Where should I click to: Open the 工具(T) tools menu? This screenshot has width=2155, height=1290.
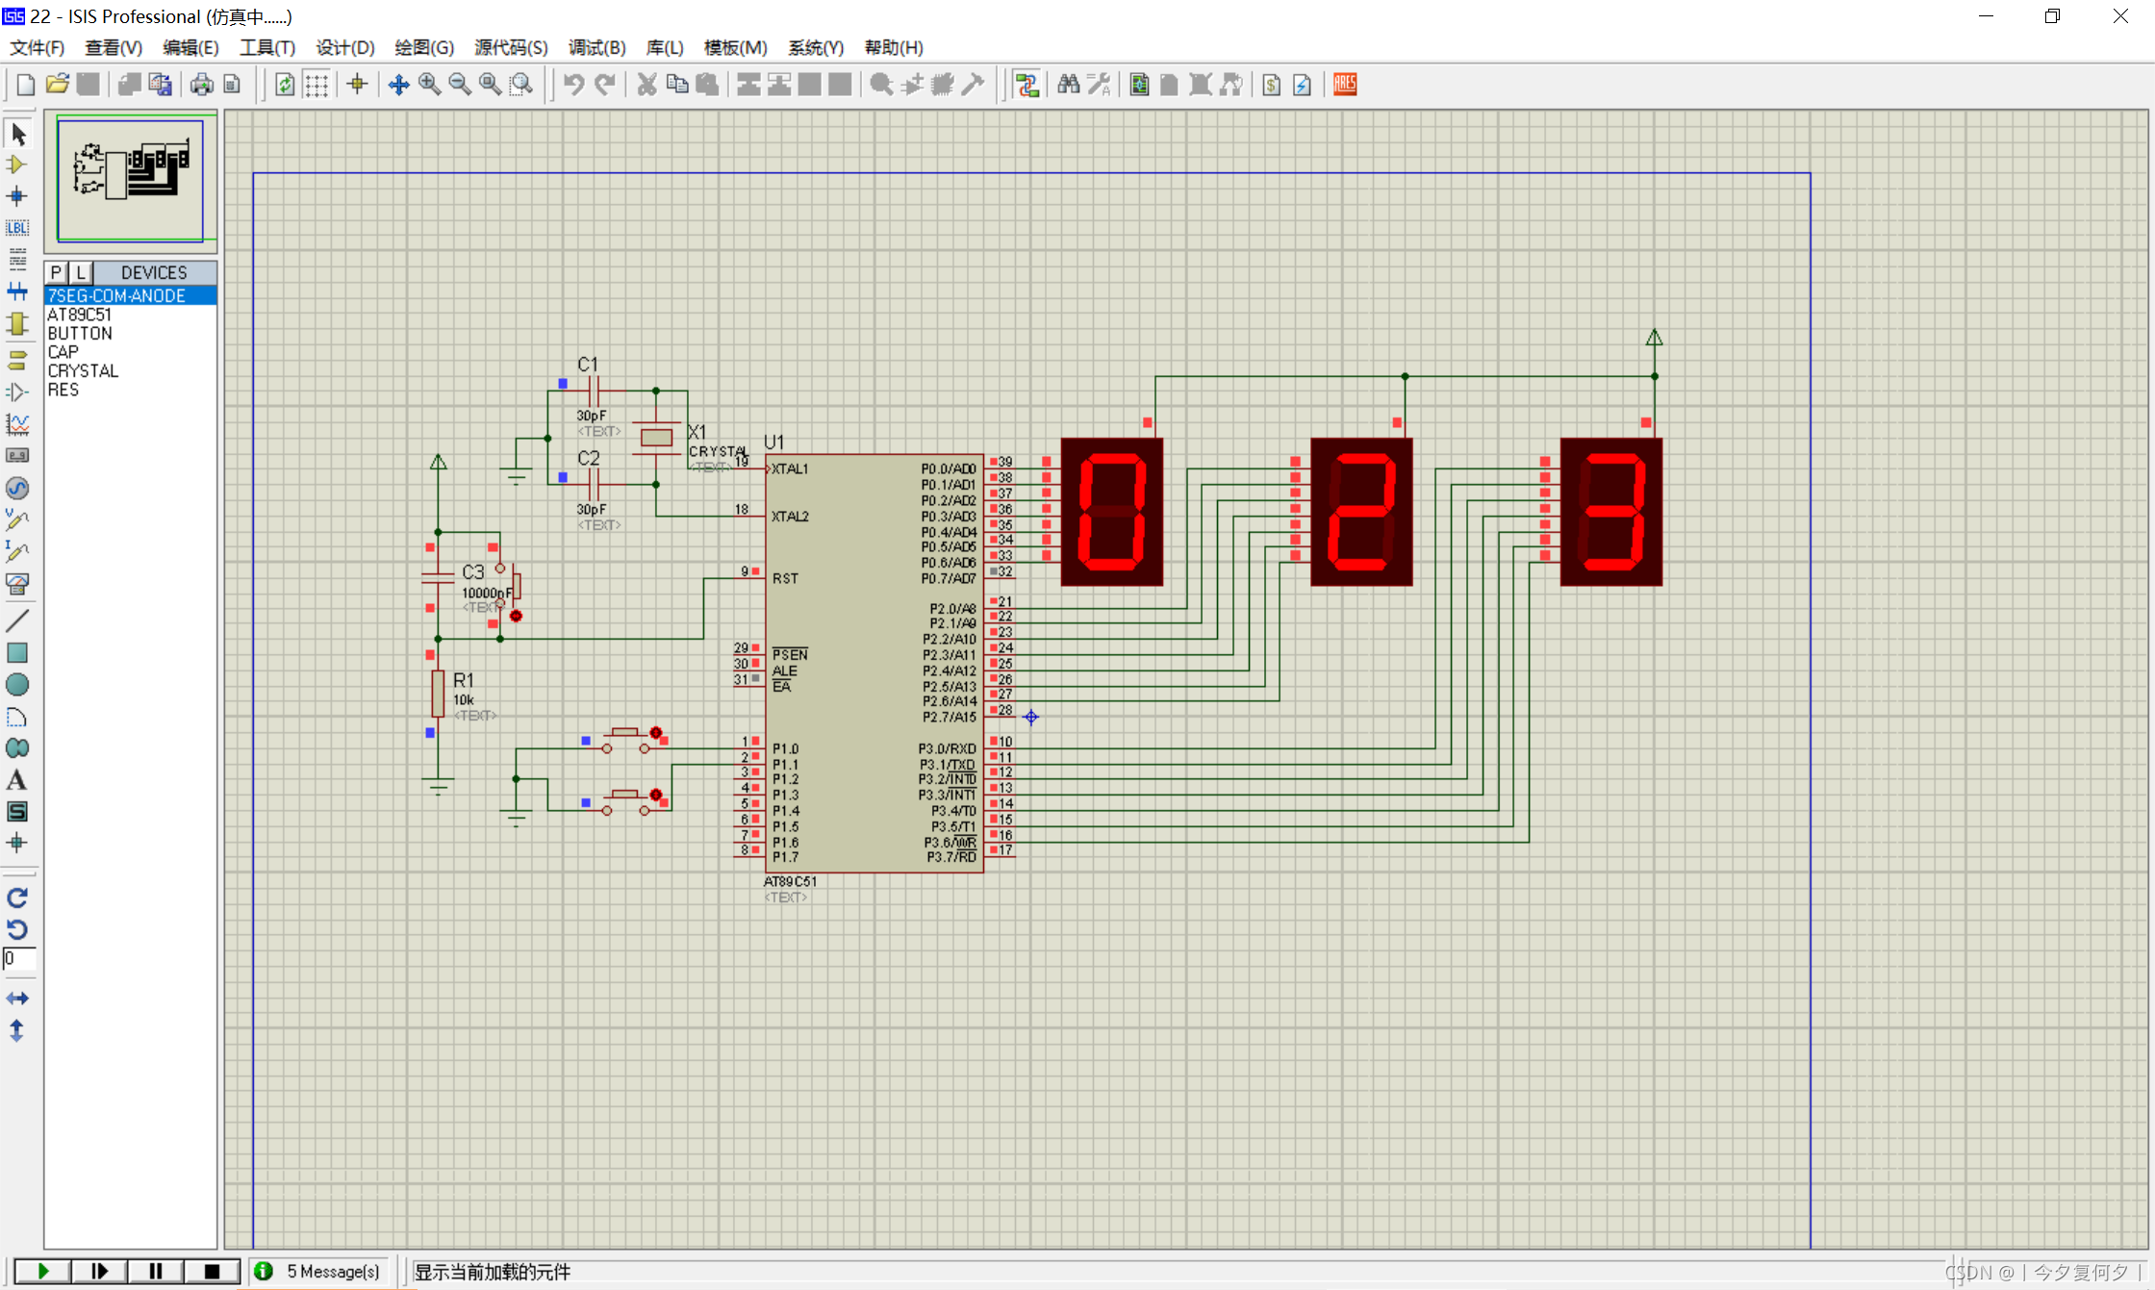[x=266, y=47]
